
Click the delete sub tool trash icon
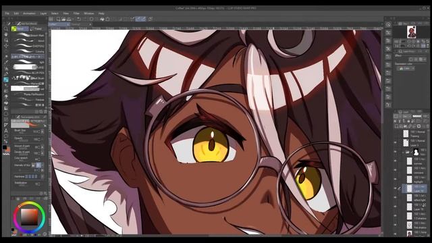click(45, 111)
